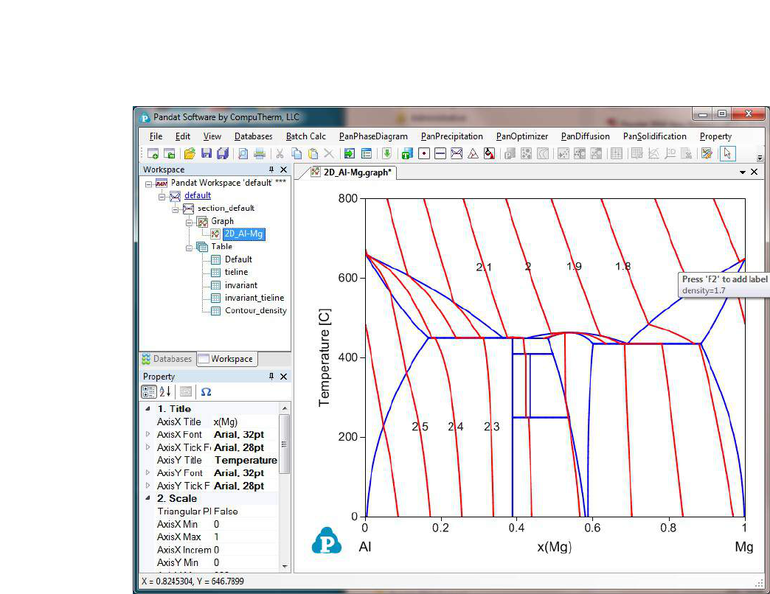770x594 pixels.
Task: Click the Save All multi-floppy icon
Action: (223, 153)
